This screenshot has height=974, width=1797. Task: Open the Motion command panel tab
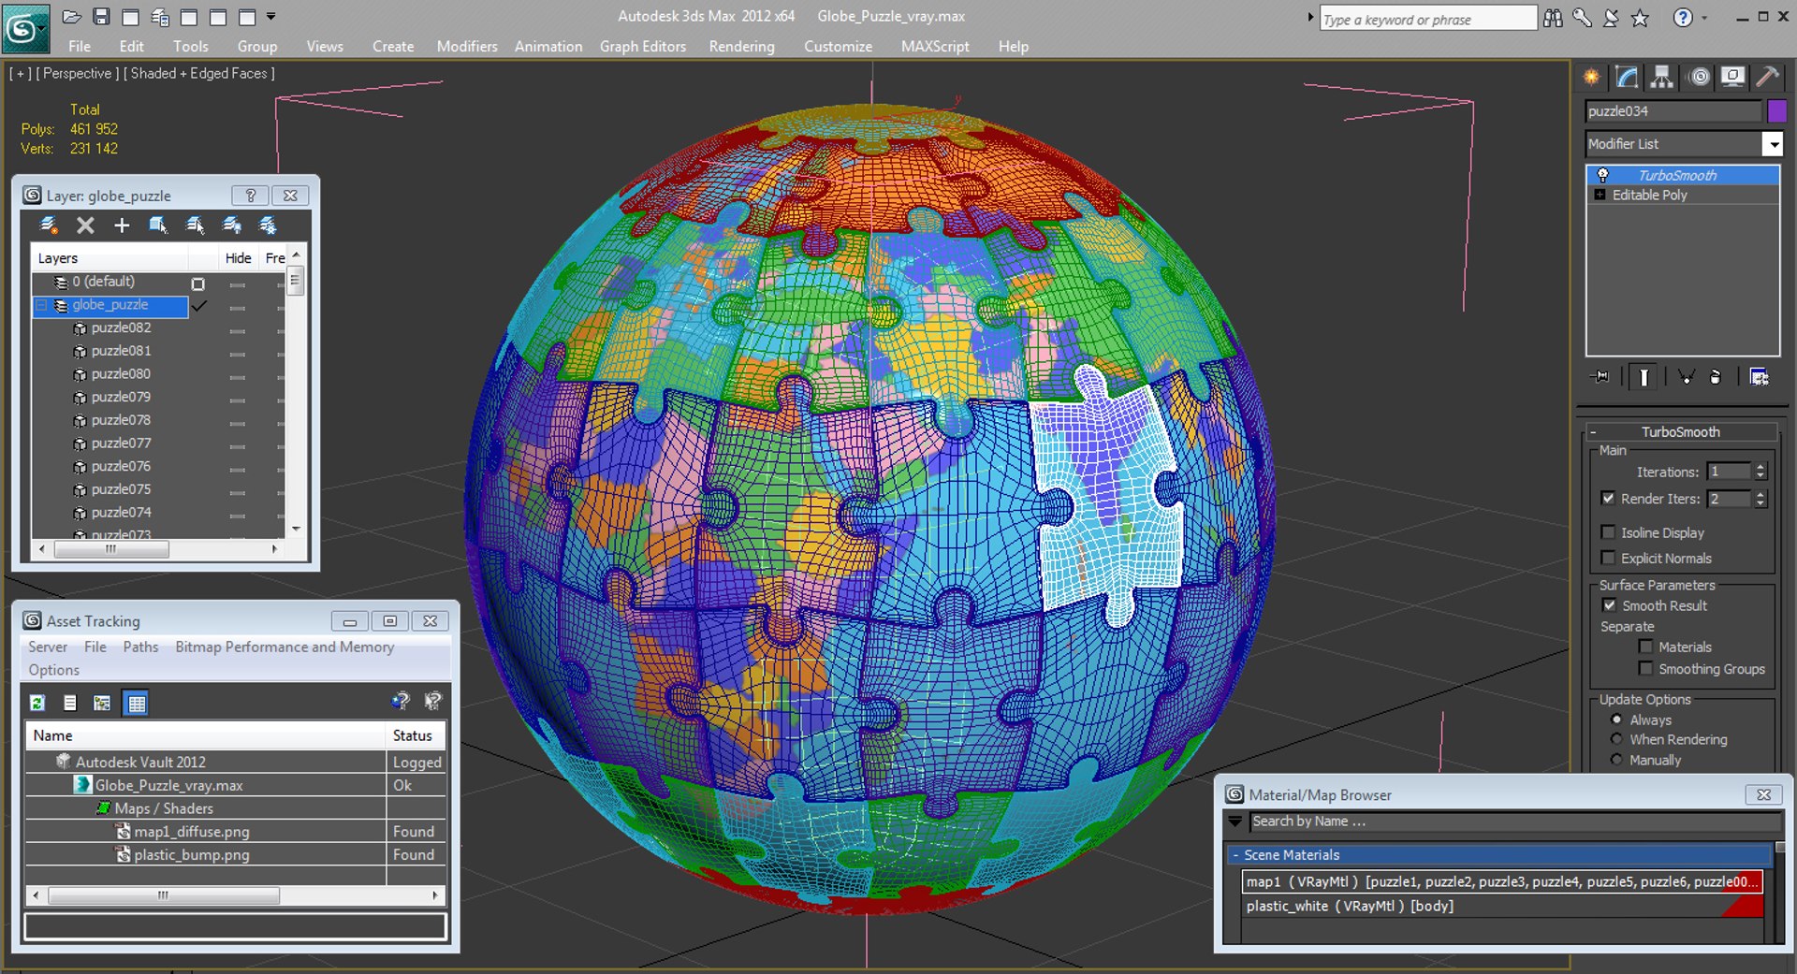point(1699,78)
